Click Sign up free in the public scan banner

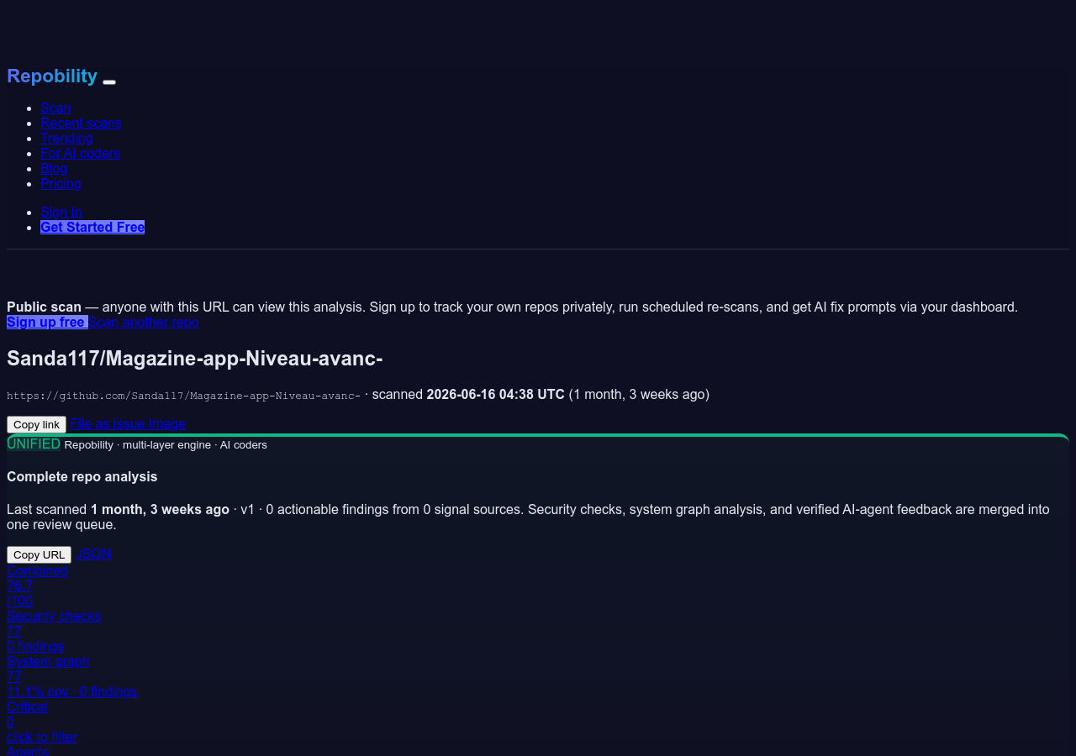click(x=47, y=322)
